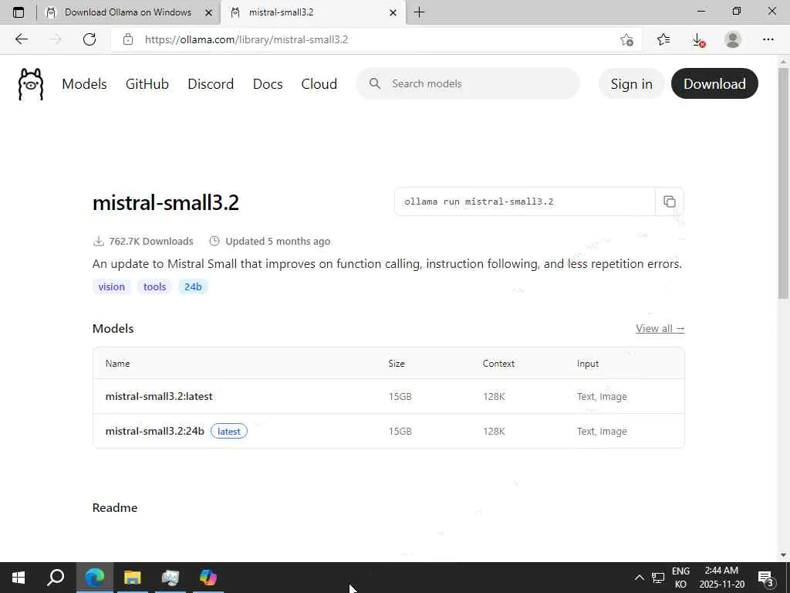Click the Readme heading

(x=115, y=507)
